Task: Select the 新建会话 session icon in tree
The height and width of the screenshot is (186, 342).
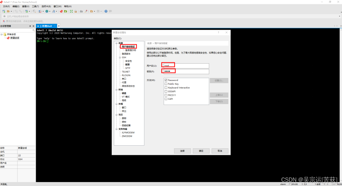Action: pyautogui.click(x=8, y=38)
